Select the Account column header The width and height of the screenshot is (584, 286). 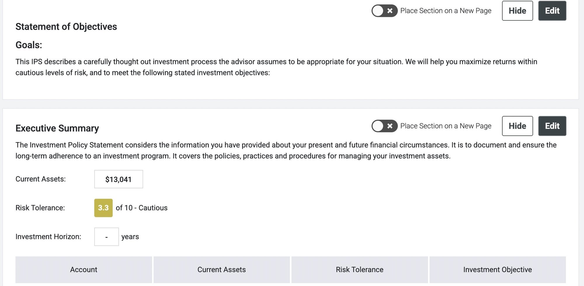coord(84,270)
